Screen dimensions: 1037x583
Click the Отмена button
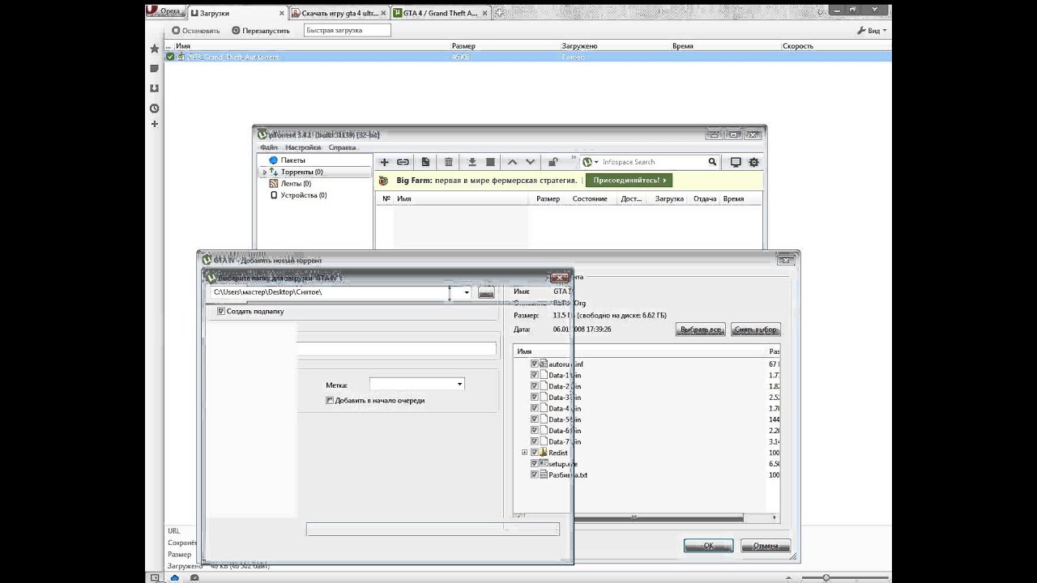[x=766, y=546]
